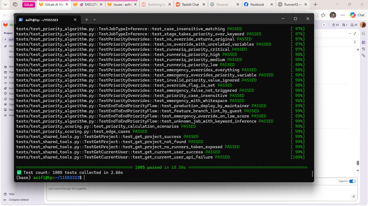Open the Analyze chart icon in GitLab sidebar
This screenshot has height=206, width=368.
(6, 115)
